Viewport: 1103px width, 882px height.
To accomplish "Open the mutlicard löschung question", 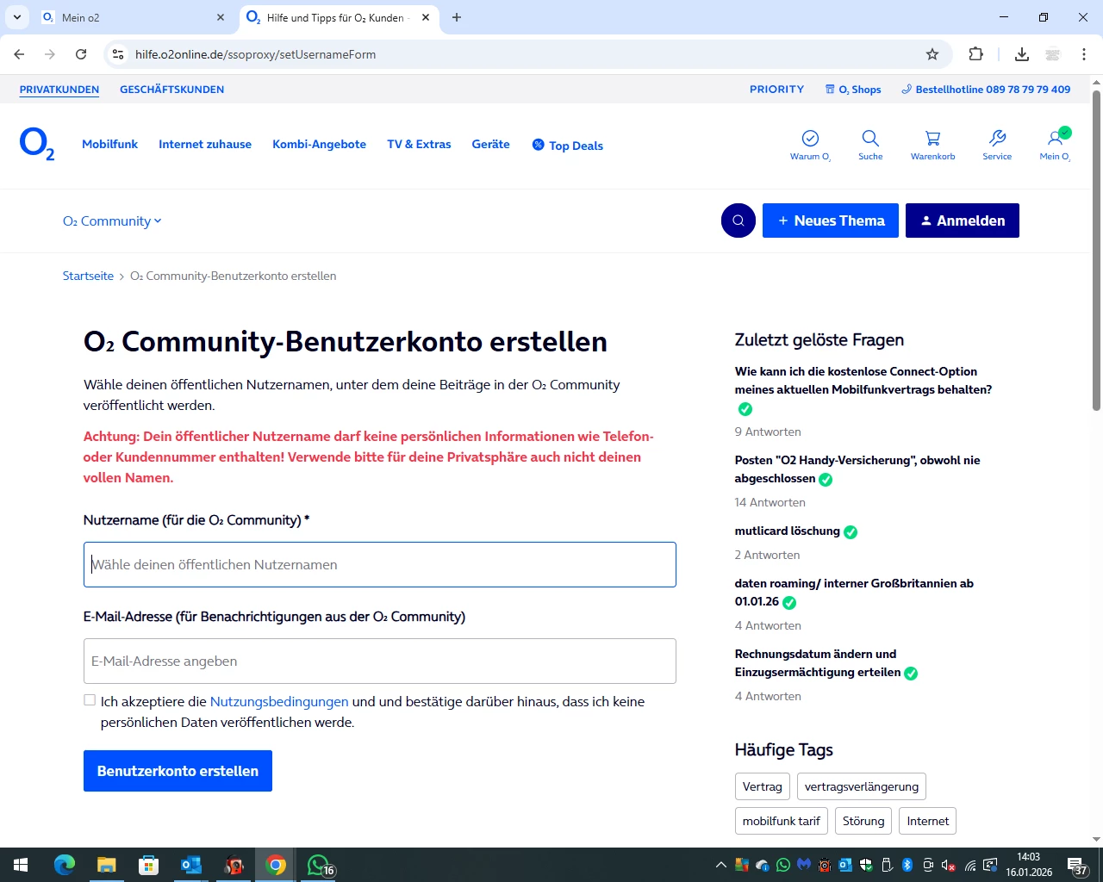I will 788,531.
